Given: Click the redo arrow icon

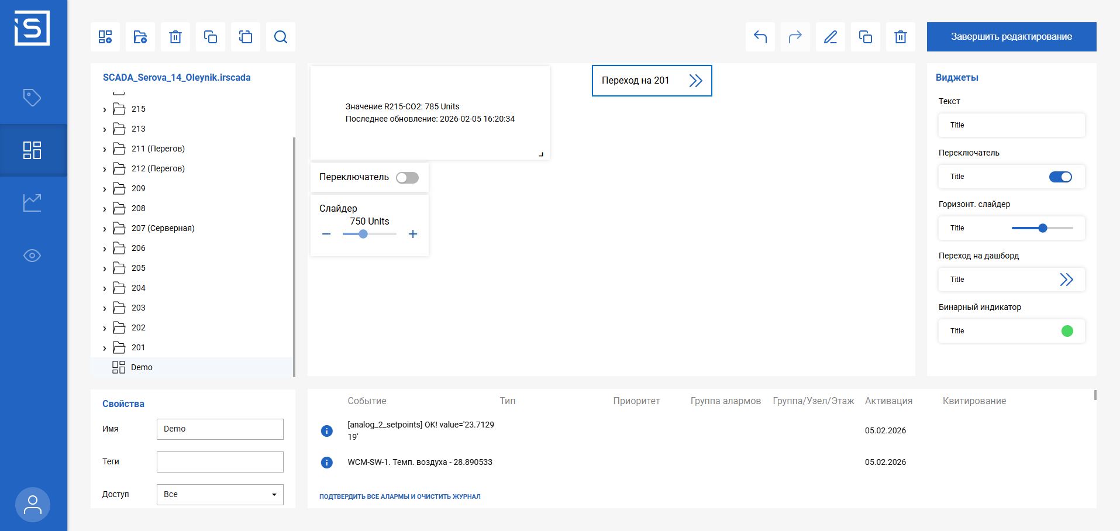Looking at the screenshot, I should 795,37.
